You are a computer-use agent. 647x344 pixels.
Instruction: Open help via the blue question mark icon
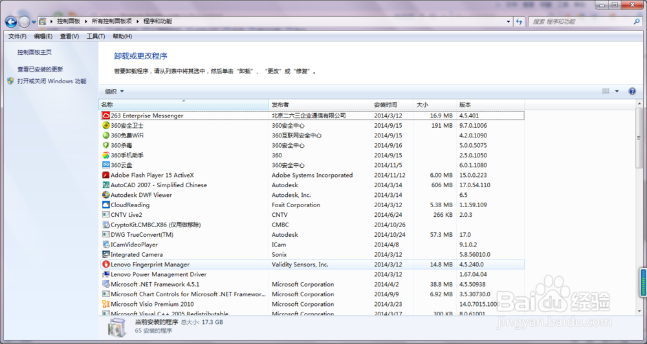(x=631, y=92)
